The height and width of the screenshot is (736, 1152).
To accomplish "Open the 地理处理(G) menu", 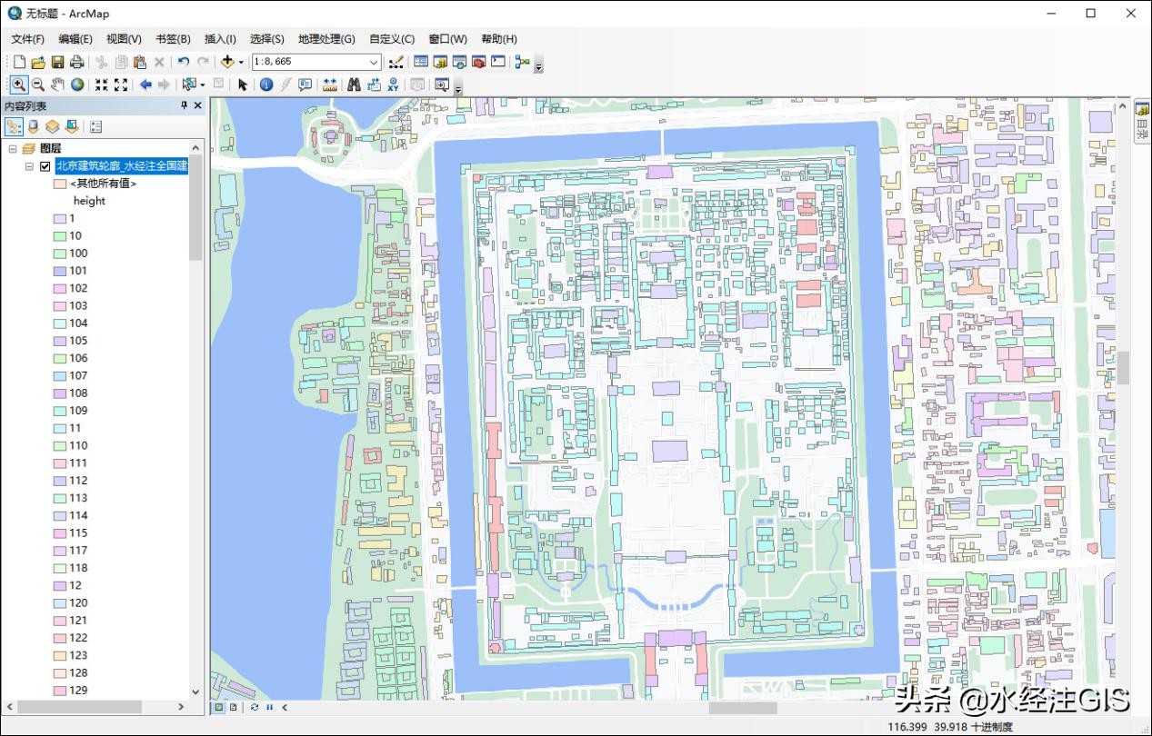I will click(327, 38).
